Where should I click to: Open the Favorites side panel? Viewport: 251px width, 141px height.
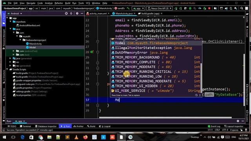(4, 95)
